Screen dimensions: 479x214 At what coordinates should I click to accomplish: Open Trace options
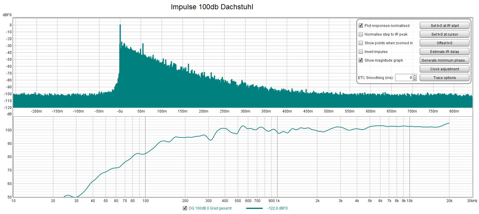(x=445, y=78)
